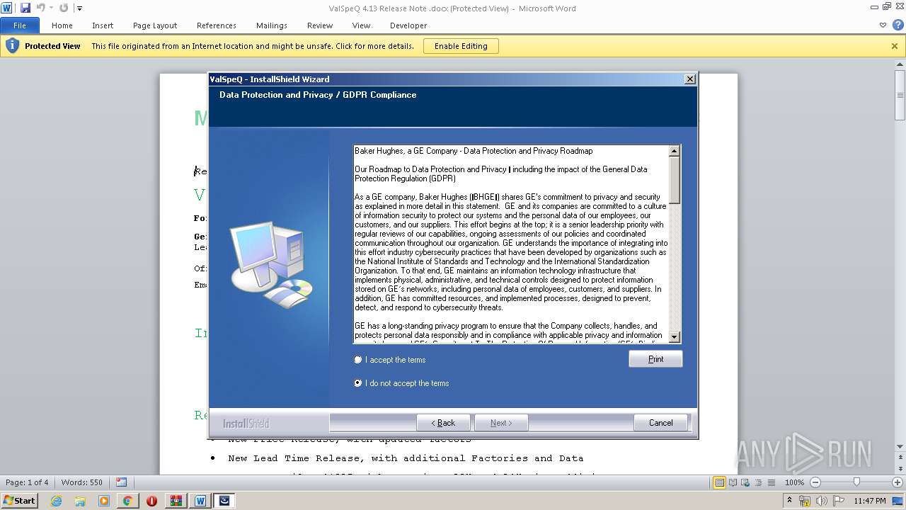Open Internet Explorer from taskbar
The image size is (906, 510).
coord(56,501)
